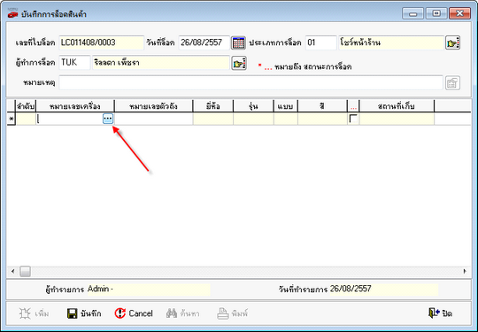Open engine number lookup ellipsis button
Viewport: 478px width, 332px height.
pyautogui.click(x=108, y=119)
